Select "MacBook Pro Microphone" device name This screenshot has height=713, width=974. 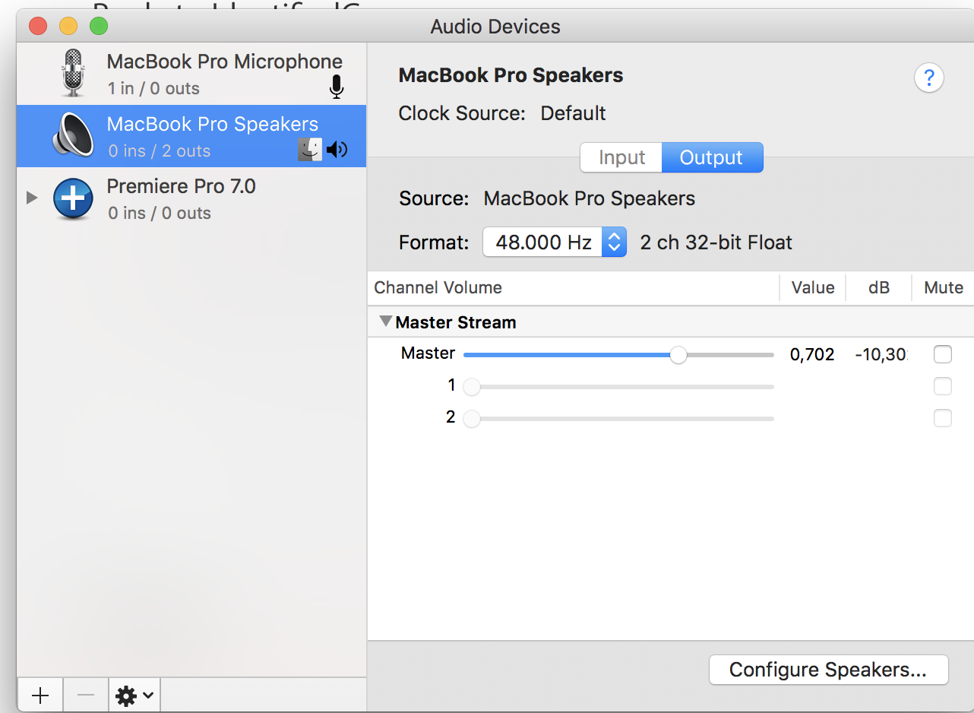pyautogui.click(x=224, y=62)
